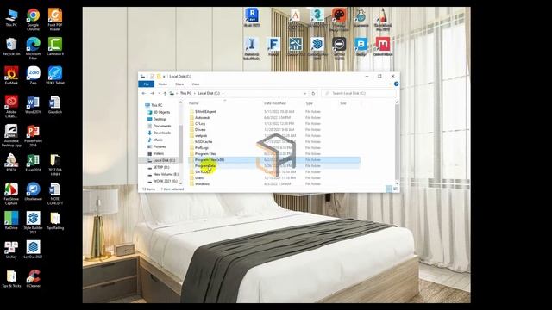Select the blue F FormIt icon
This screenshot has width=552, height=310.
pyautogui.click(x=273, y=46)
